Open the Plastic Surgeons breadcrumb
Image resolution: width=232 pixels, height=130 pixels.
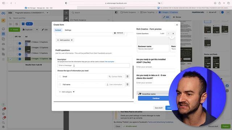tap(128, 12)
